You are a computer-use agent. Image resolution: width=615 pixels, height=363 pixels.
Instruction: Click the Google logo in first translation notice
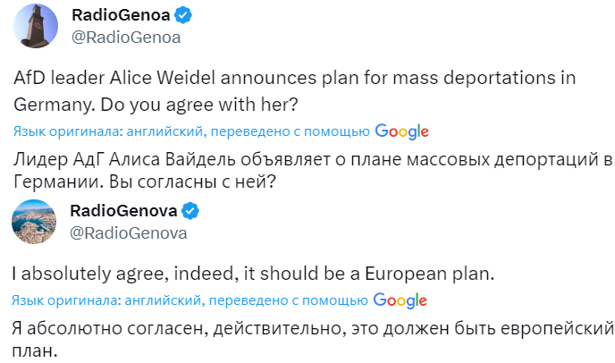[x=401, y=131]
